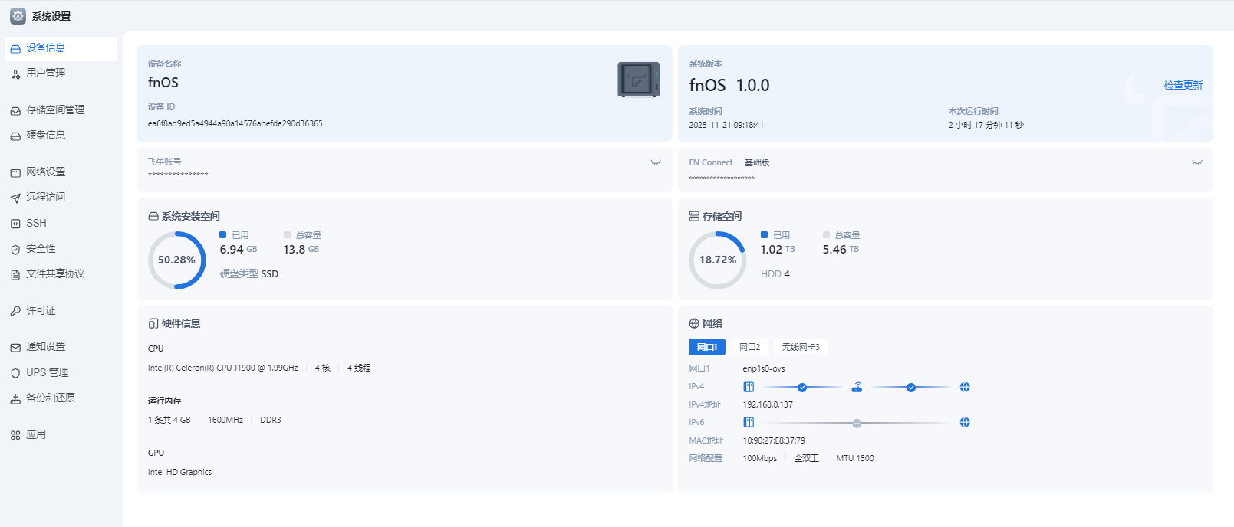This screenshot has width=1234, height=527.
Task: Click the 18.72% storage space ring
Action: 718,260
